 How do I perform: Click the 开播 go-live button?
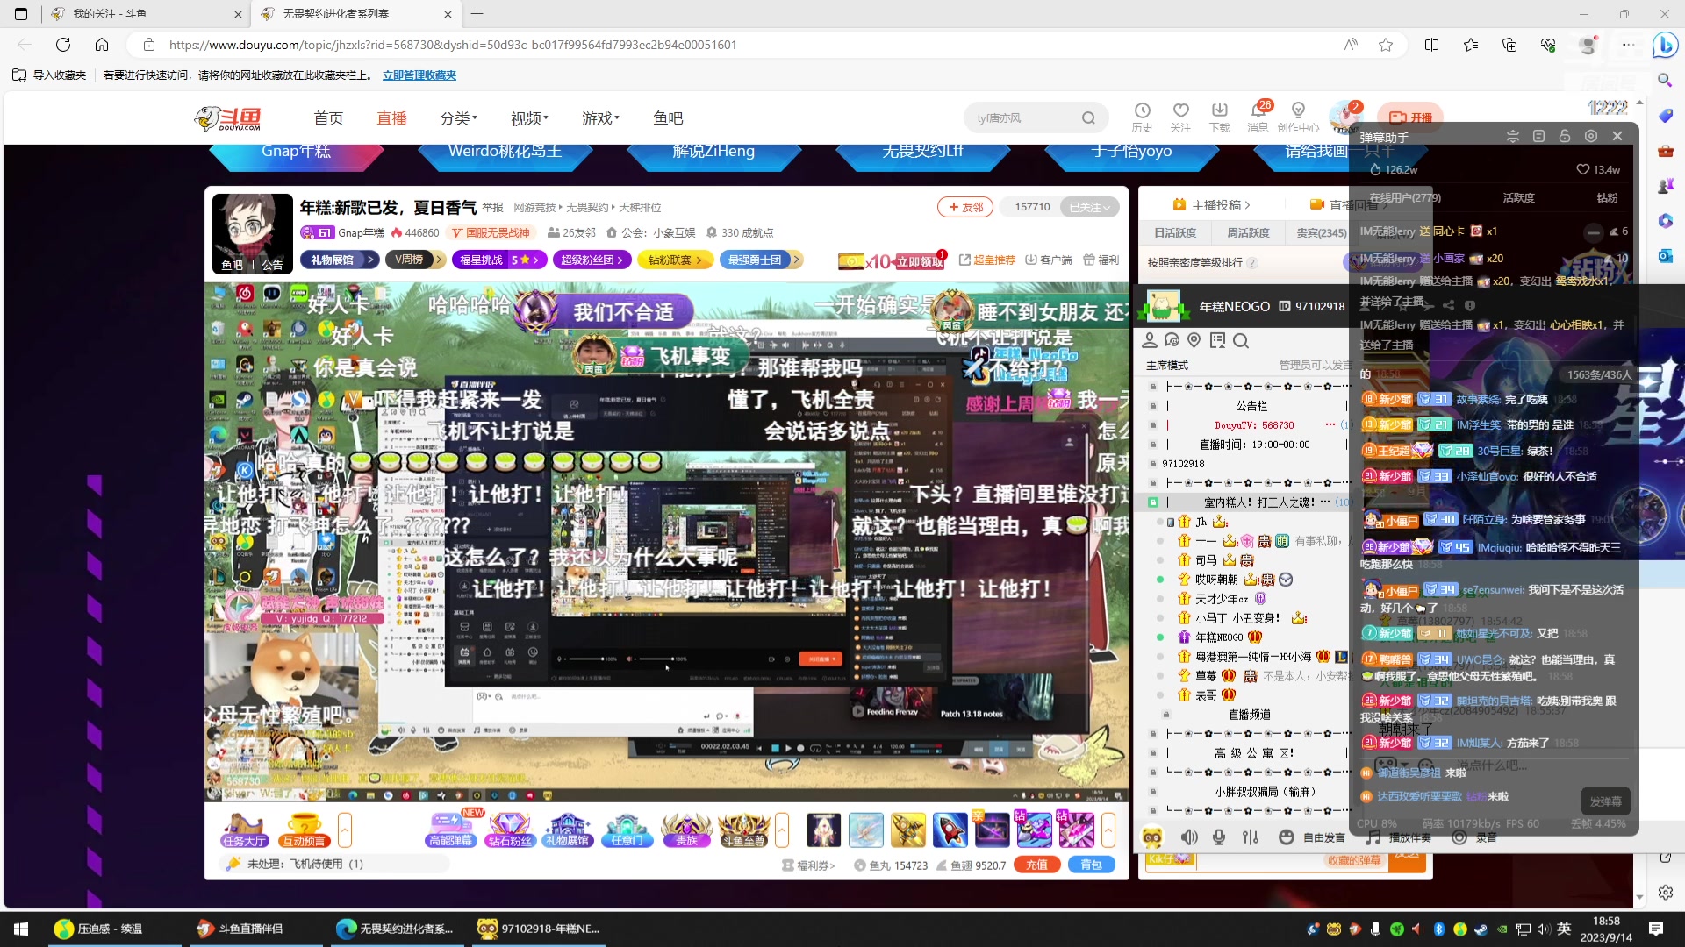point(1410,117)
